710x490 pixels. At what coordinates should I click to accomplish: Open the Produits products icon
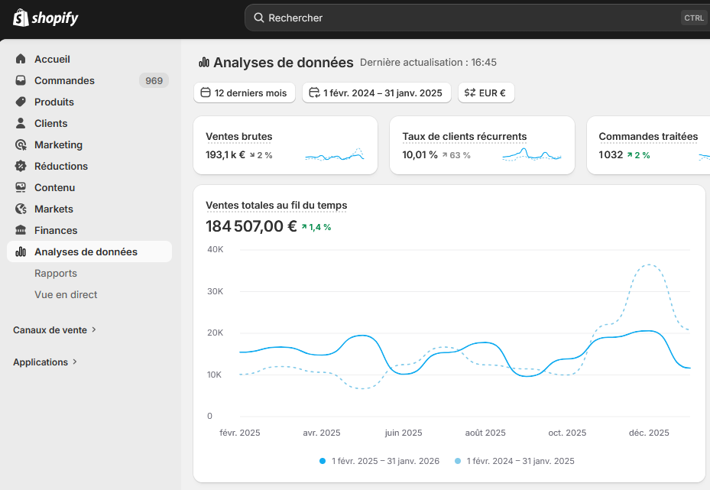pyautogui.click(x=19, y=102)
